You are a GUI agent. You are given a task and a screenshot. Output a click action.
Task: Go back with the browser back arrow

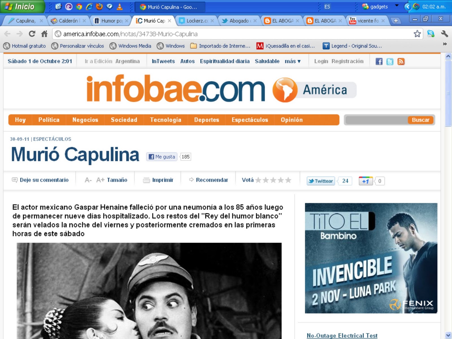pos(7,34)
